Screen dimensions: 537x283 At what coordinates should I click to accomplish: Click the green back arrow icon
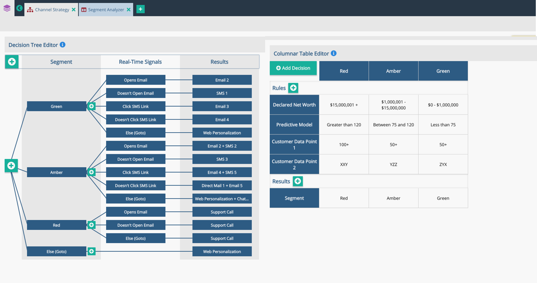(19, 8)
